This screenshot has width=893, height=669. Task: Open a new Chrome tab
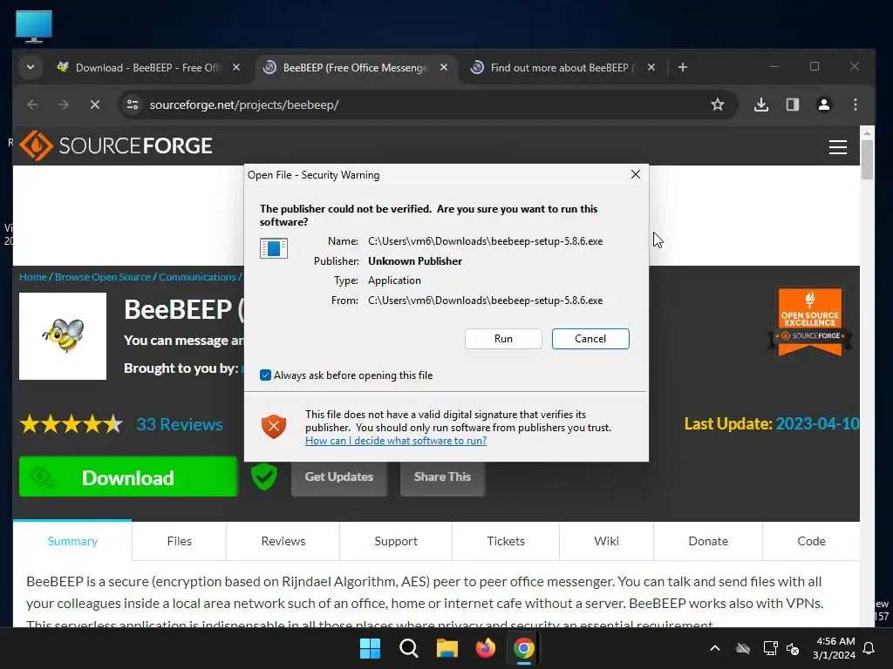pyautogui.click(x=682, y=67)
